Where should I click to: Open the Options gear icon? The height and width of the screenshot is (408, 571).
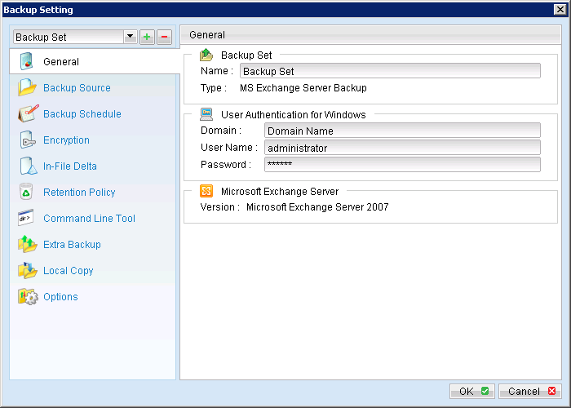coord(28,297)
